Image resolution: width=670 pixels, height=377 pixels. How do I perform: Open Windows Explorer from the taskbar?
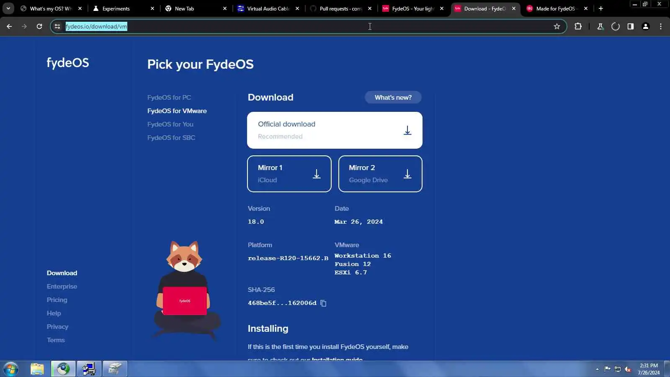point(37,369)
